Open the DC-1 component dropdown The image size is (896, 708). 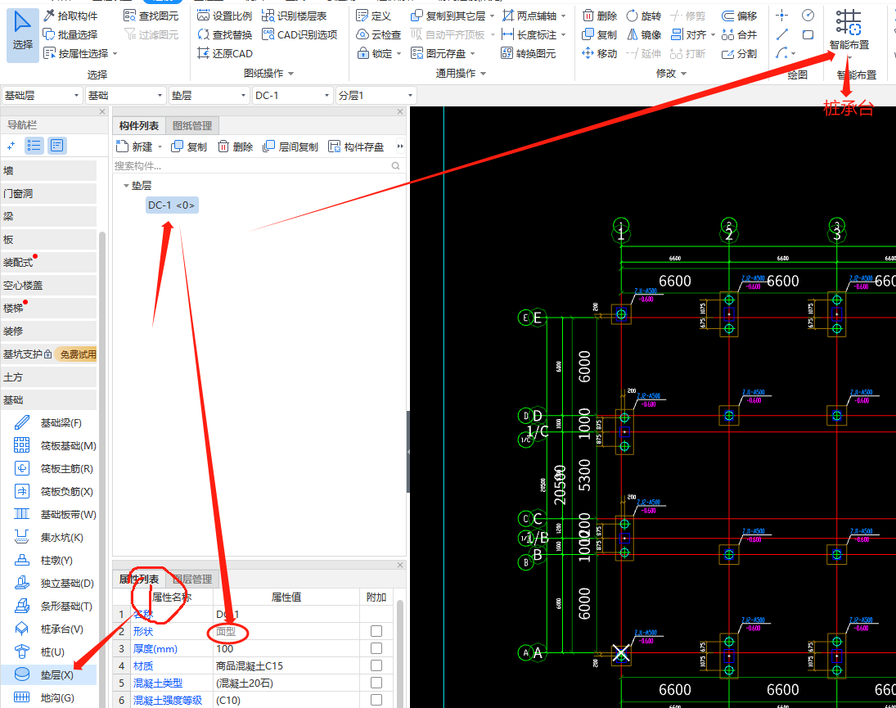coord(293,96)
